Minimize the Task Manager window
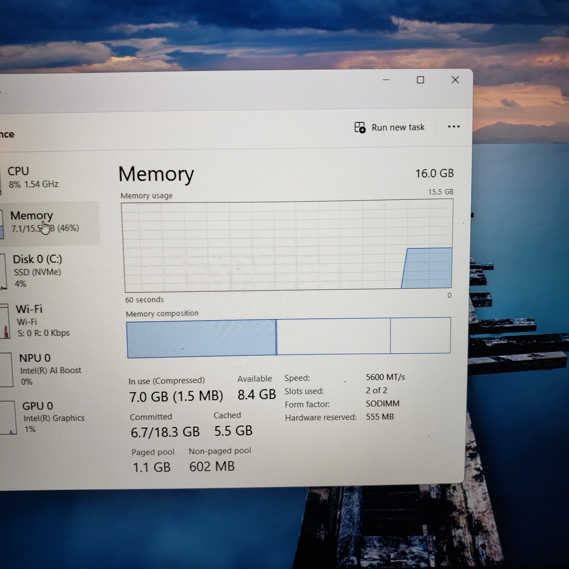The width and height of the screenshot is (569, 569). point(386,80)
